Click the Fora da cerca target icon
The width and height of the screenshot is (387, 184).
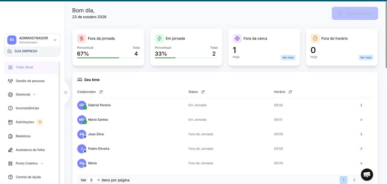click(x=237, y=38)
